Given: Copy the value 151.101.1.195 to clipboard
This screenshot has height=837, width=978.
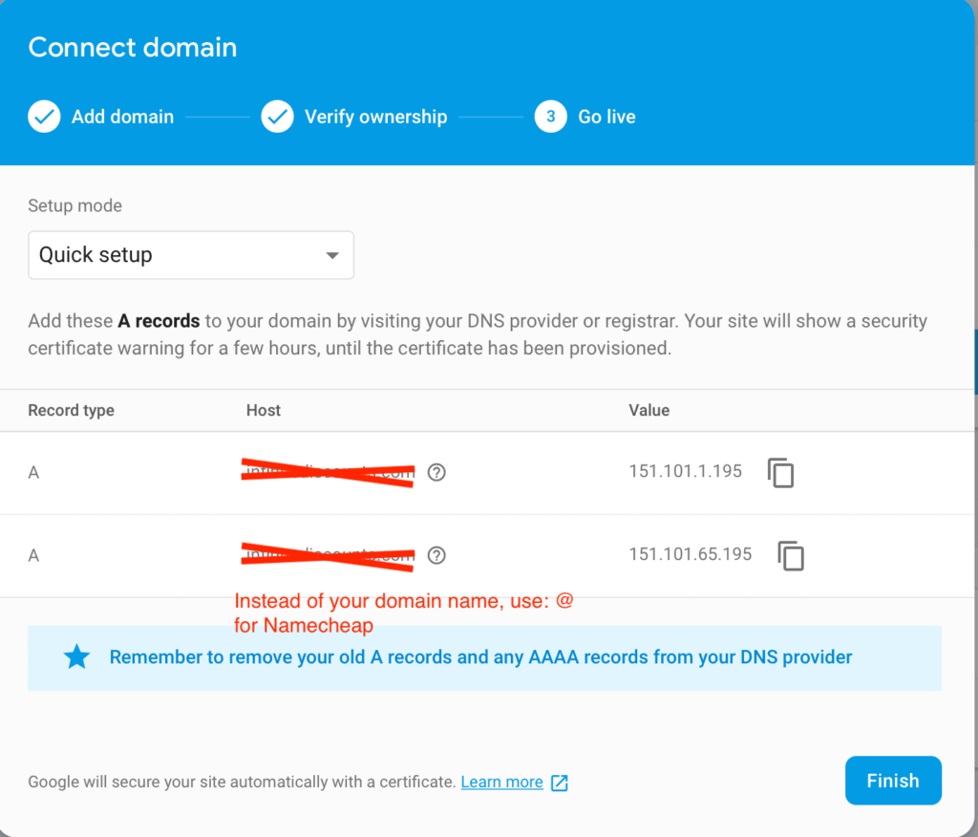Looking at the screenshot, I should tap(781, 472).
